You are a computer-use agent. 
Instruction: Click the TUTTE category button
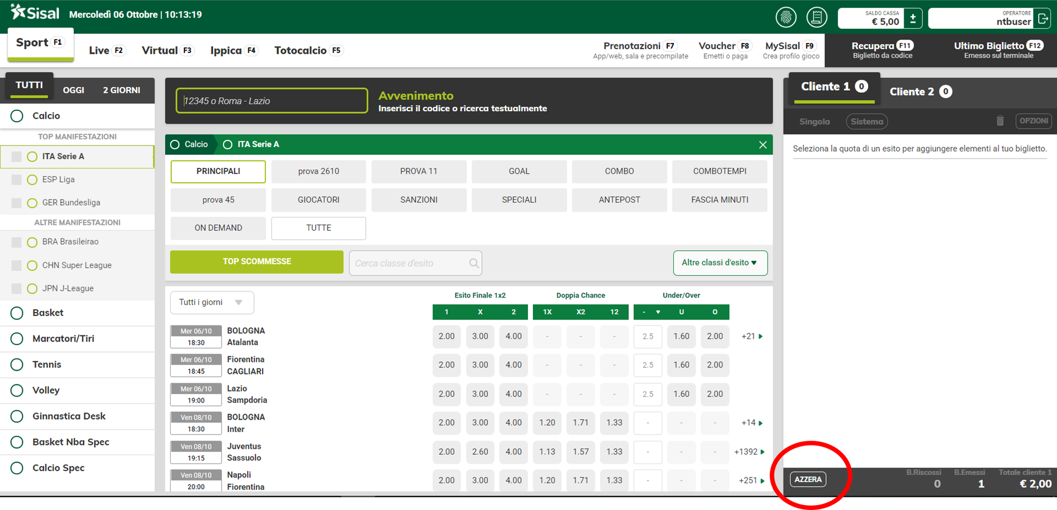pyautogui.click(x=318, y=228)
